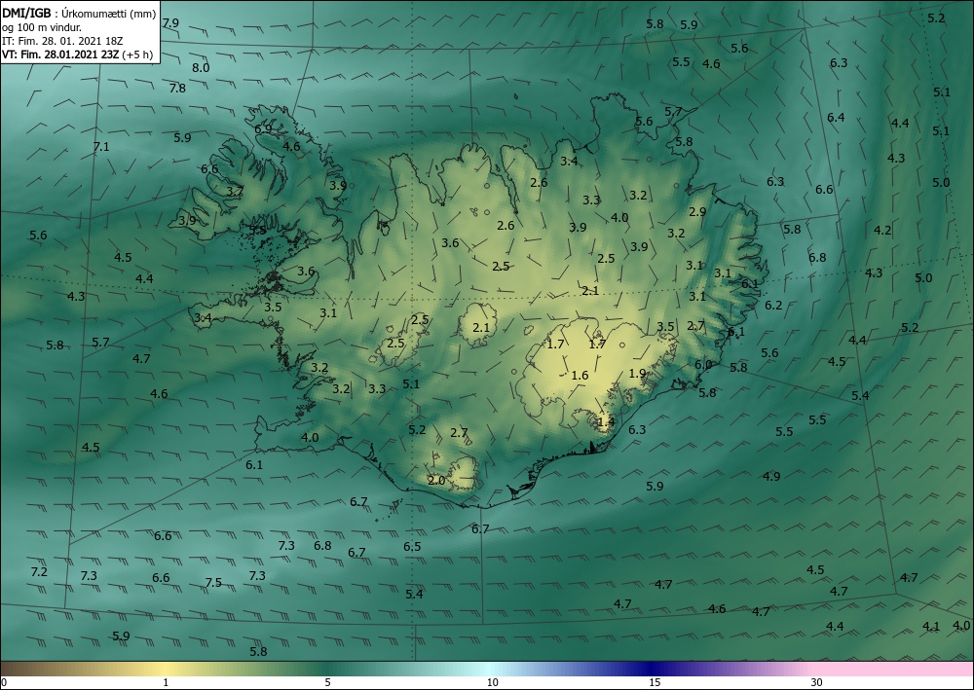Screen dimensions: 974x690
Task: Click the 2.0 value on the map
Action: click(436, 480)
